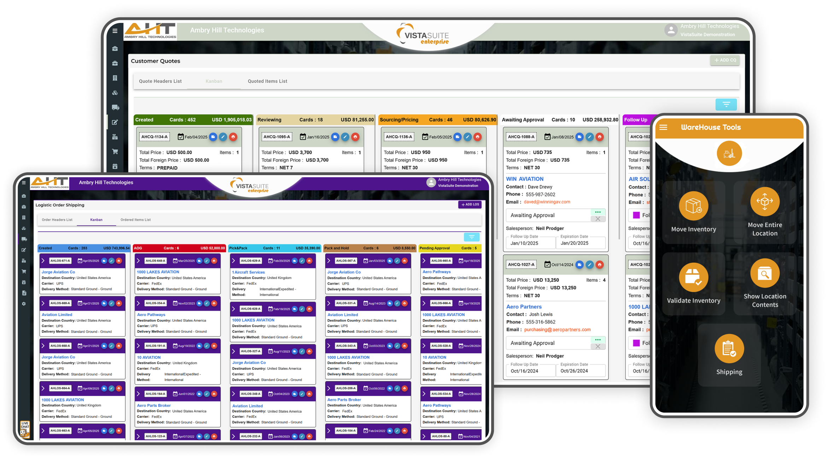Click the ADD CQ button
Viewport: 828px width, 459px height.
point(725,60)
